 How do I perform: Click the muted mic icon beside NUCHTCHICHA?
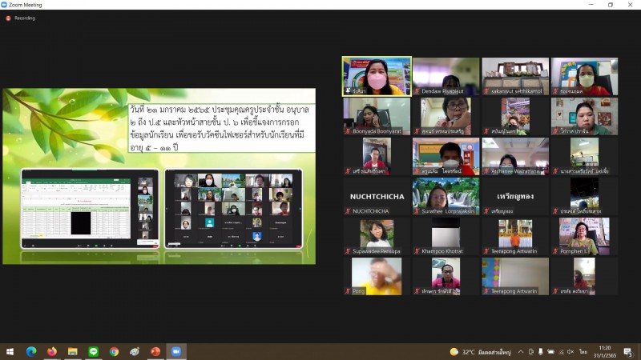point(348,211)
